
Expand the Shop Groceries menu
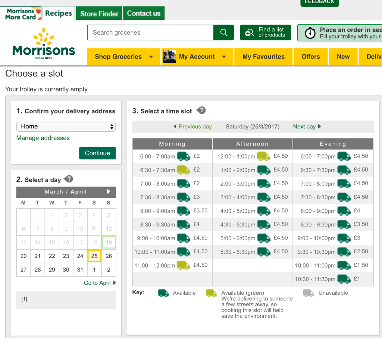[124, 57]
